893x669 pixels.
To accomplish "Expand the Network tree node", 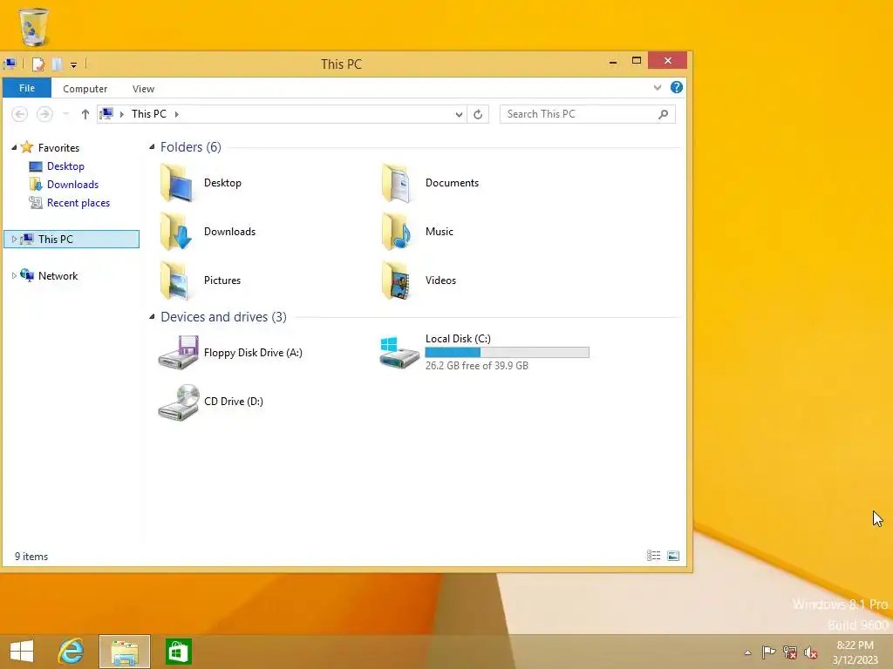I will [x=14, y=275].
